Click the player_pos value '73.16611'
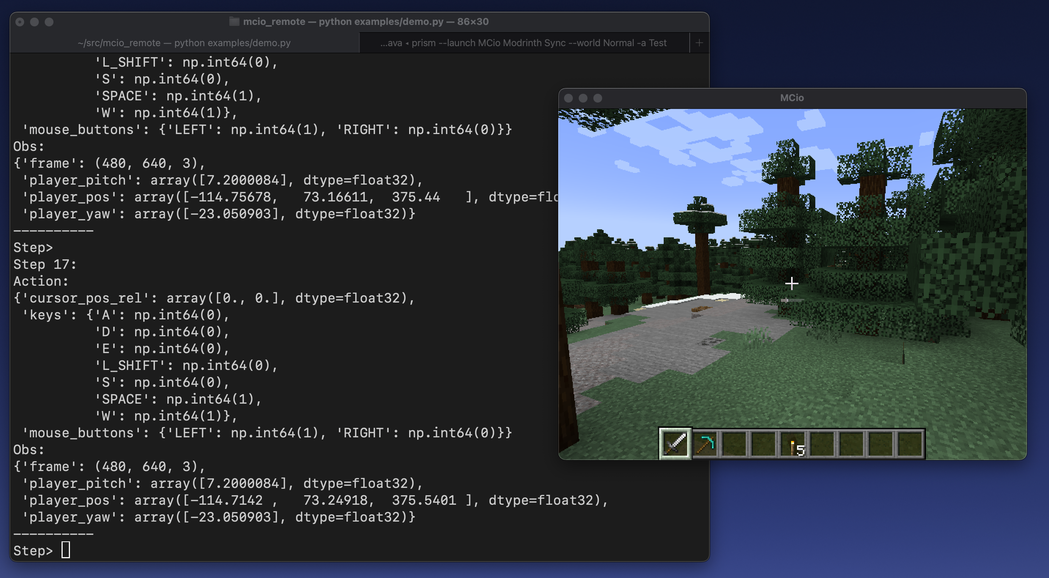This screenshot has width=1049, height=578. pyautogui.click(x=335, y=197)
